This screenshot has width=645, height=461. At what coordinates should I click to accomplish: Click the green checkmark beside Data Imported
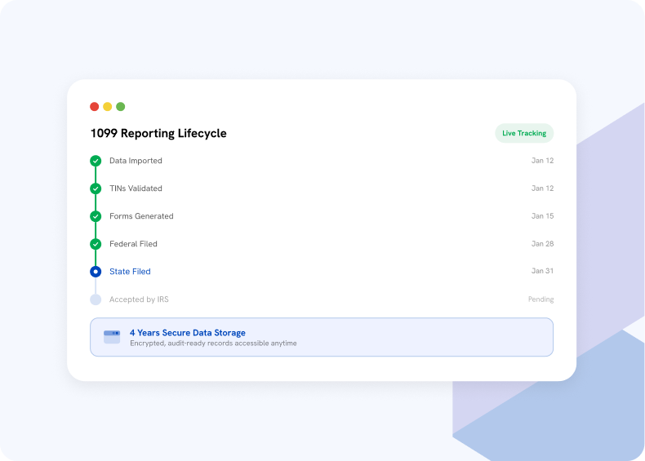pyautogui.click(x=96, y=161)
